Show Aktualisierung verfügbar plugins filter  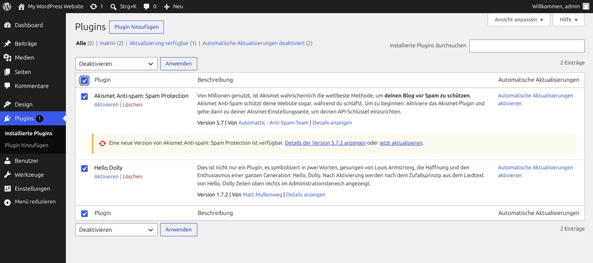coord(159,43)
